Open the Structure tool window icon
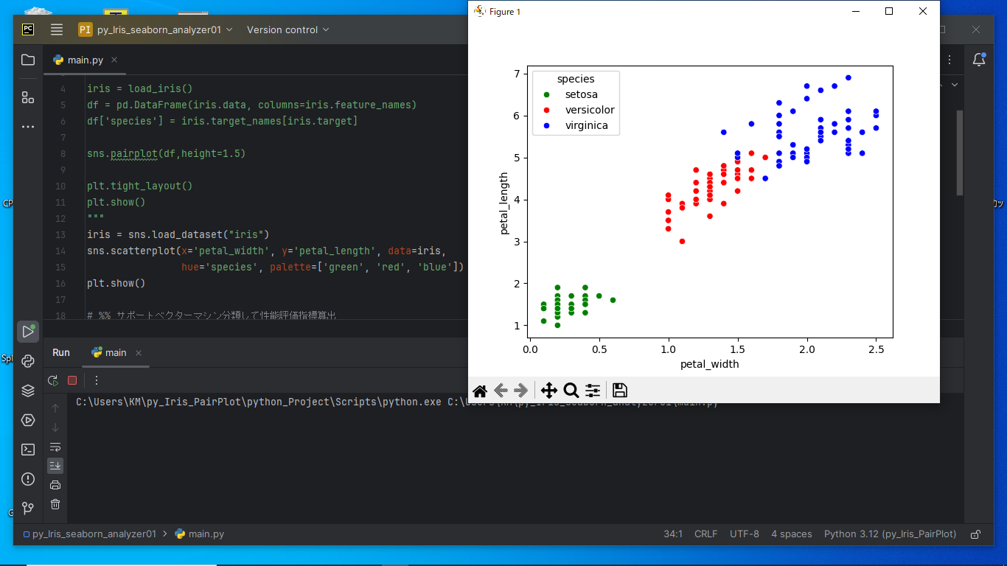The height and width of the screenshot is (566, 1007). tap(28, 97)
